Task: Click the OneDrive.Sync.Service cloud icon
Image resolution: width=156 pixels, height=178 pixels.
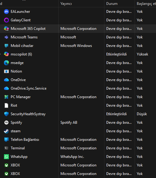Action: point(6,88)
